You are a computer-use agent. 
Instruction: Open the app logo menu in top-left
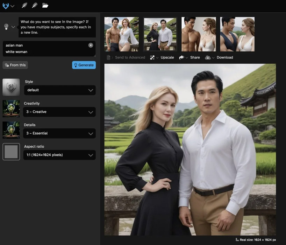(x=6, y=6)
